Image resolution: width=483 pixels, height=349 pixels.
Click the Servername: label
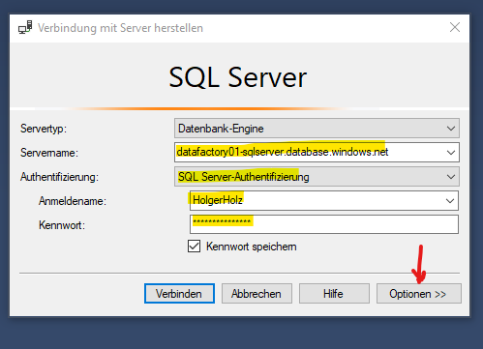[x=49, y=153]
